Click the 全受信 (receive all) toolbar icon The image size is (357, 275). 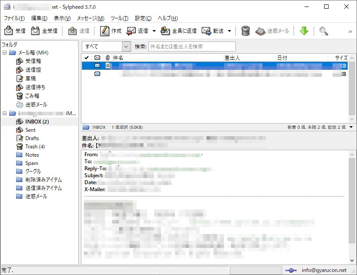pos(35,31)
